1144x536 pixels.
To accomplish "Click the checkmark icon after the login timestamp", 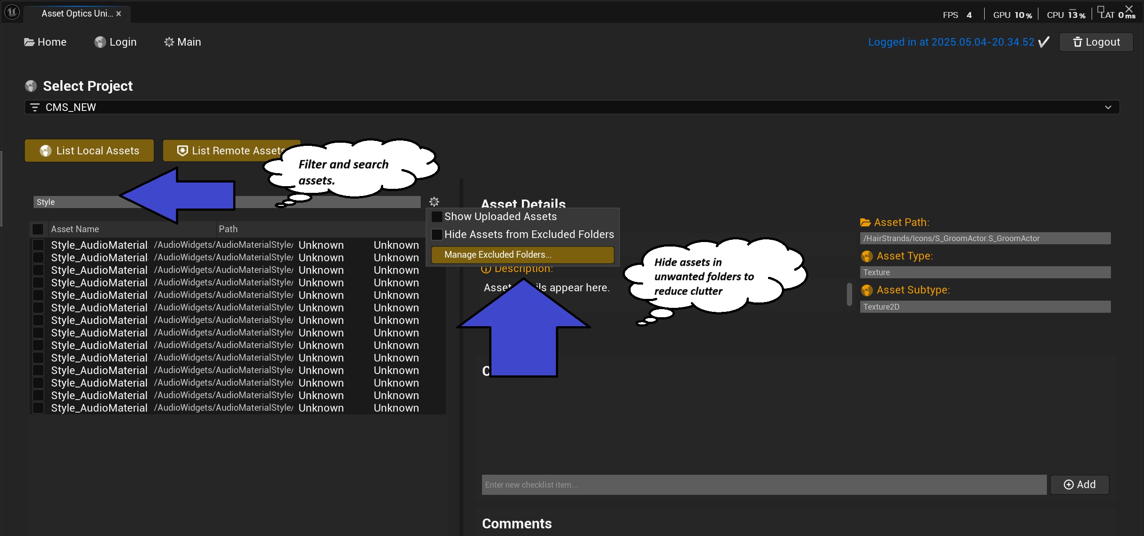I will pyautogui.click(x=1043, y=42).
